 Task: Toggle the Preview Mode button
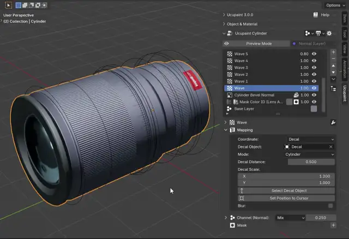click(256, 44)
